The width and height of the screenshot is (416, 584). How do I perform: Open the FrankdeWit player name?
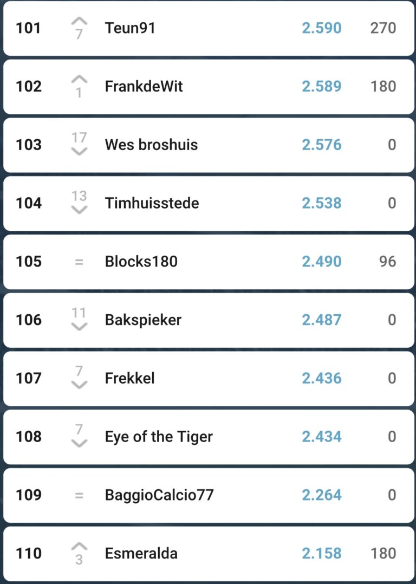pos(144,87)
